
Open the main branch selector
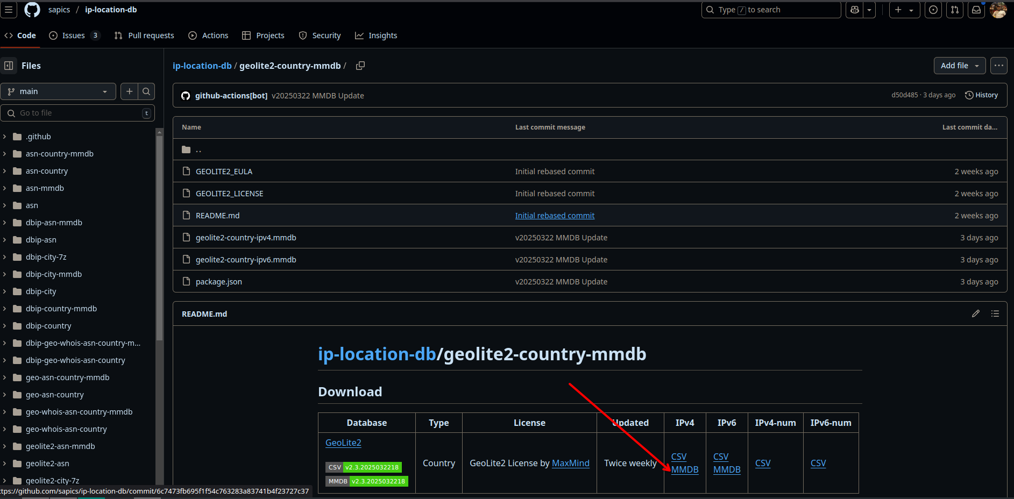58,91
